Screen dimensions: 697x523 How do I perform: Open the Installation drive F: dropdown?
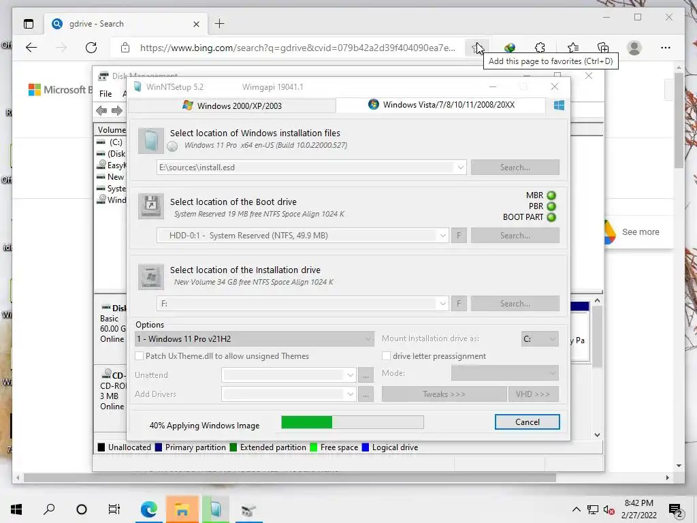[442, 304]
